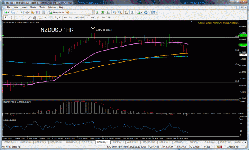Expand the Profiles dropdown arrow
Screen dimensions: 249x150
tap(16, 12)
